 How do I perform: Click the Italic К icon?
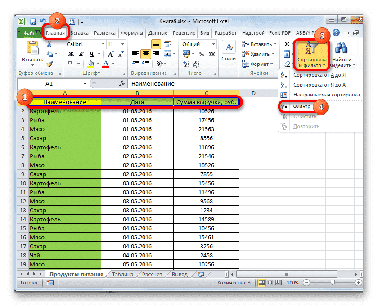[81, 54]
